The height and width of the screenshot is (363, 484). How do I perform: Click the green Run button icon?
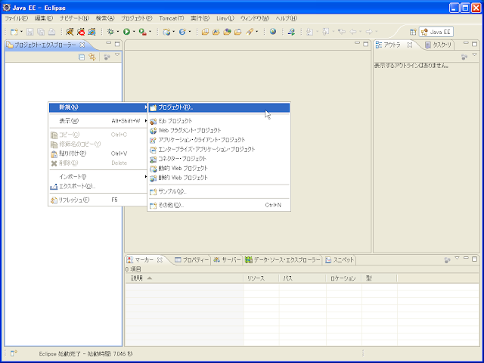(x=126, y=32)
